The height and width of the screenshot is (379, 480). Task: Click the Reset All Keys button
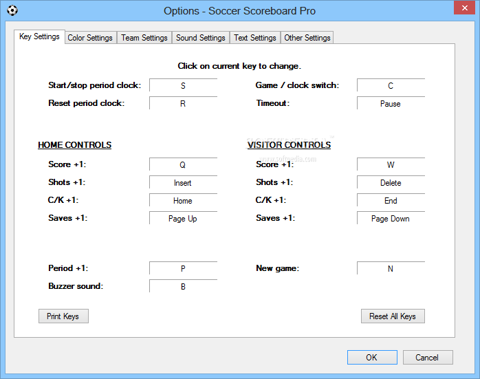click(393, 316)
